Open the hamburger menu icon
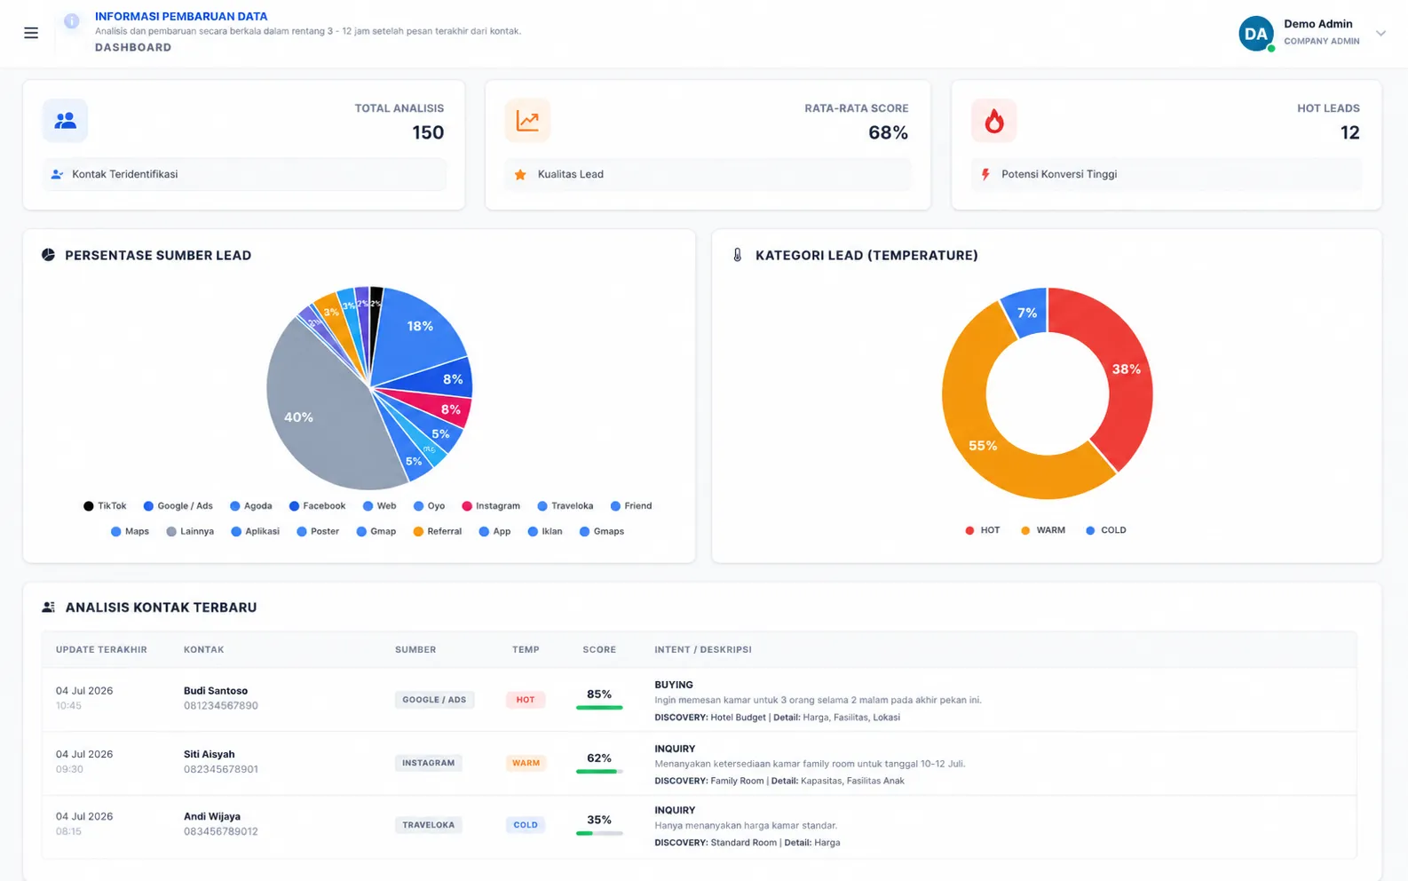Viewport: 1408px width, 881px height. (31, 33)
